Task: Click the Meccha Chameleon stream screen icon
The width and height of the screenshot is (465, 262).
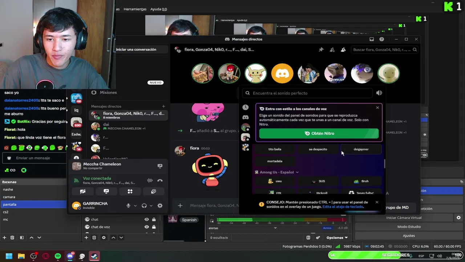Action: pos(160,166)
